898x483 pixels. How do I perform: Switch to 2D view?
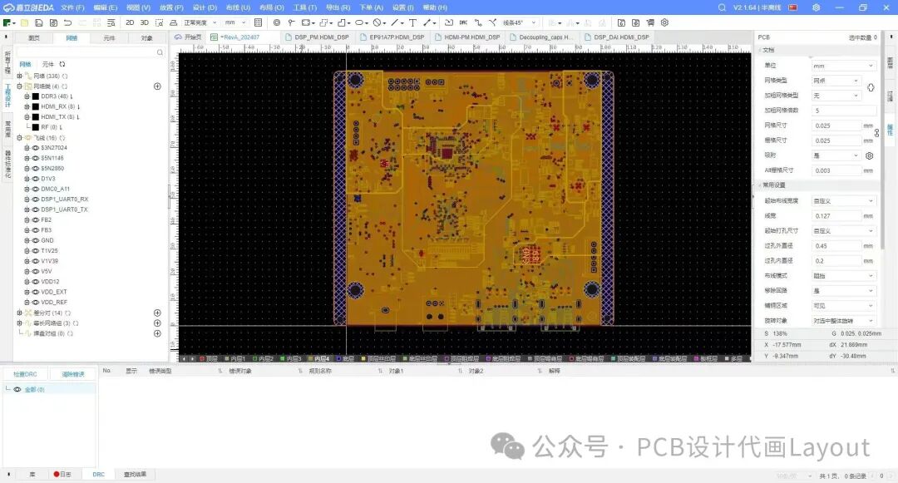pos(130,23)
